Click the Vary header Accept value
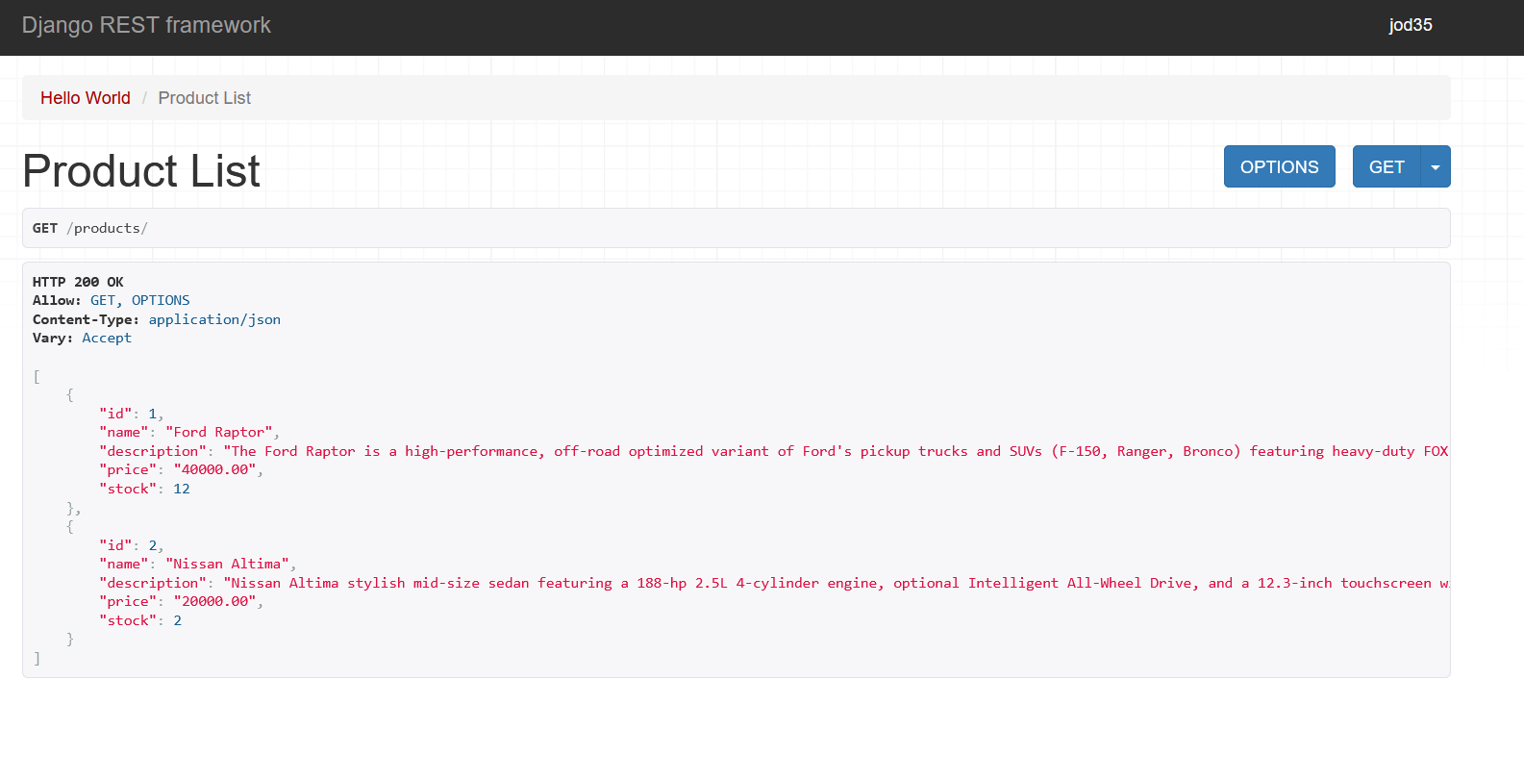This screenshot has width=1524, height=780. [x=107, y=338]
